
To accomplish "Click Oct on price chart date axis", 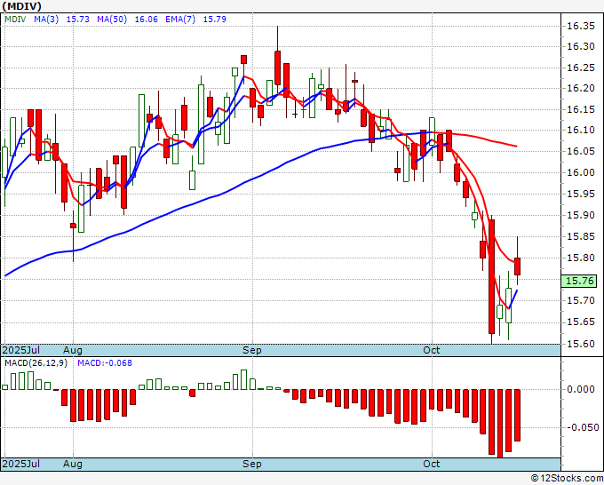I will pos(432,350).
